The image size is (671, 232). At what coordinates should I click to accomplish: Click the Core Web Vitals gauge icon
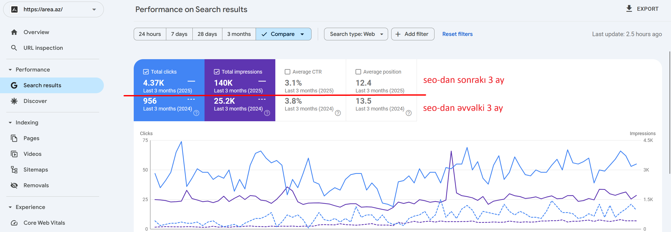tap(14, 223)
